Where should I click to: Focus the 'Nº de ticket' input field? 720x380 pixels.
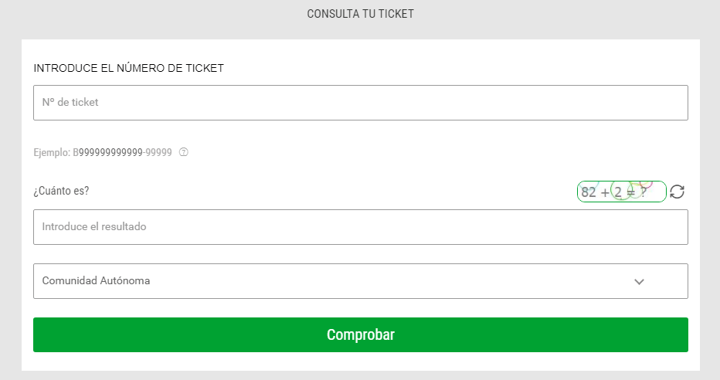(x=361, y=103)
